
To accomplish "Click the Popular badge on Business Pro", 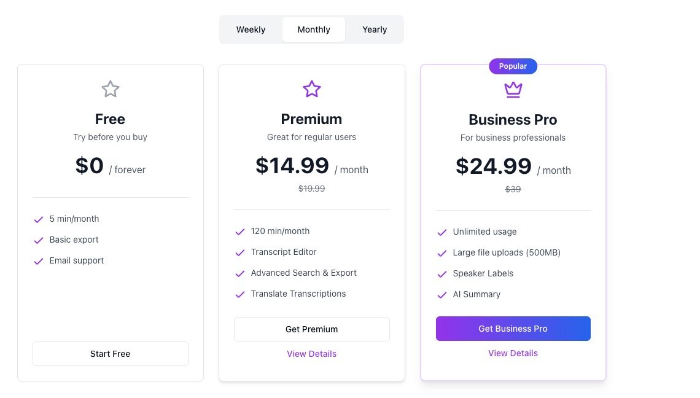I will 513,66.
